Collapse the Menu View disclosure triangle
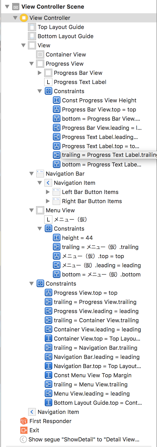Image resolution: width=157 pixels, height=447 pixels. click(x=32, y=210)
